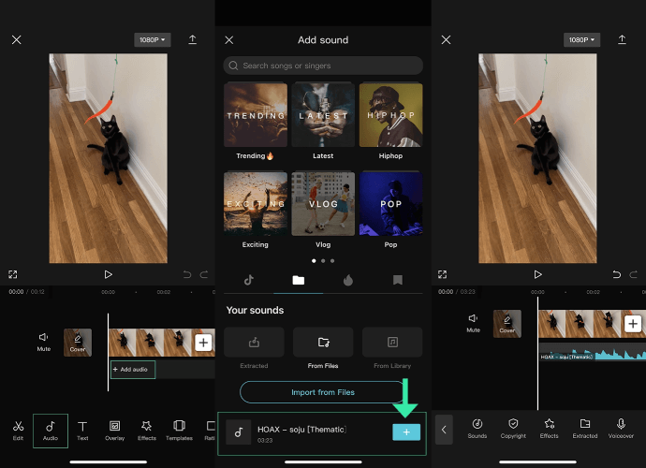This screenshot has width=646, height=468.
Task: Play the preview in left editor
Action: point(108,274)
